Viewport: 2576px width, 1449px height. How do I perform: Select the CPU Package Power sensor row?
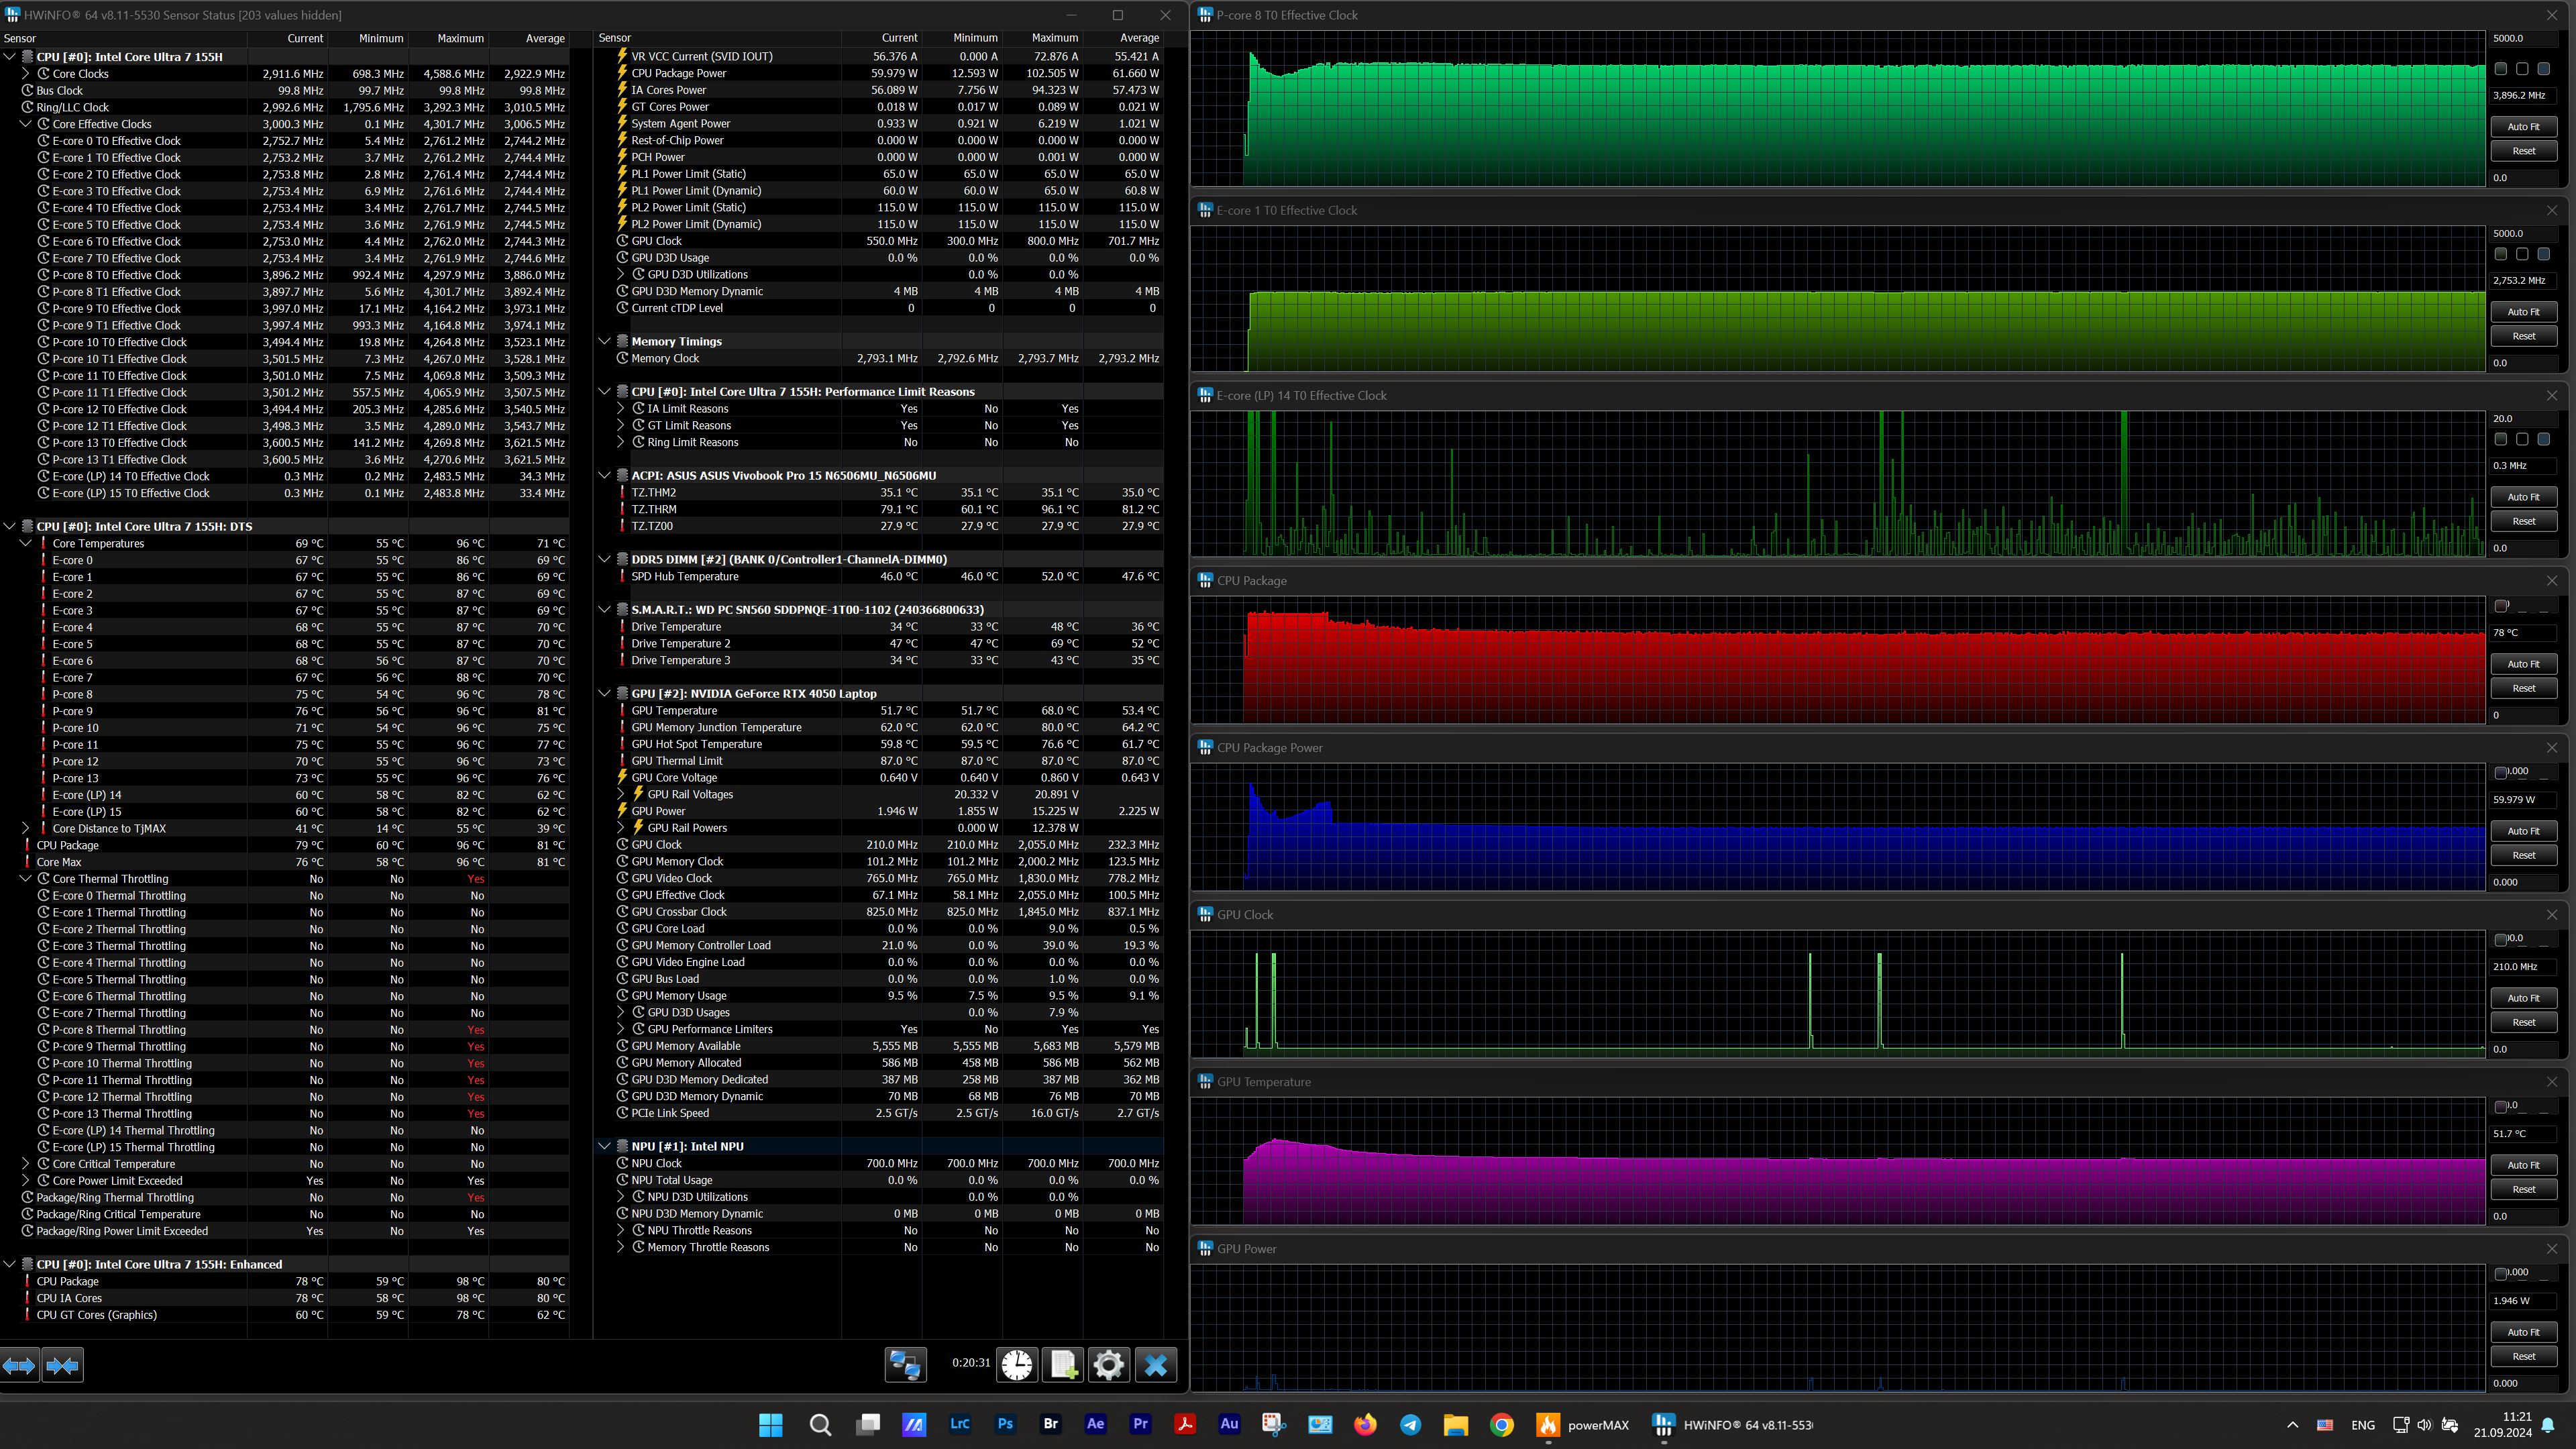coord(679,73)
